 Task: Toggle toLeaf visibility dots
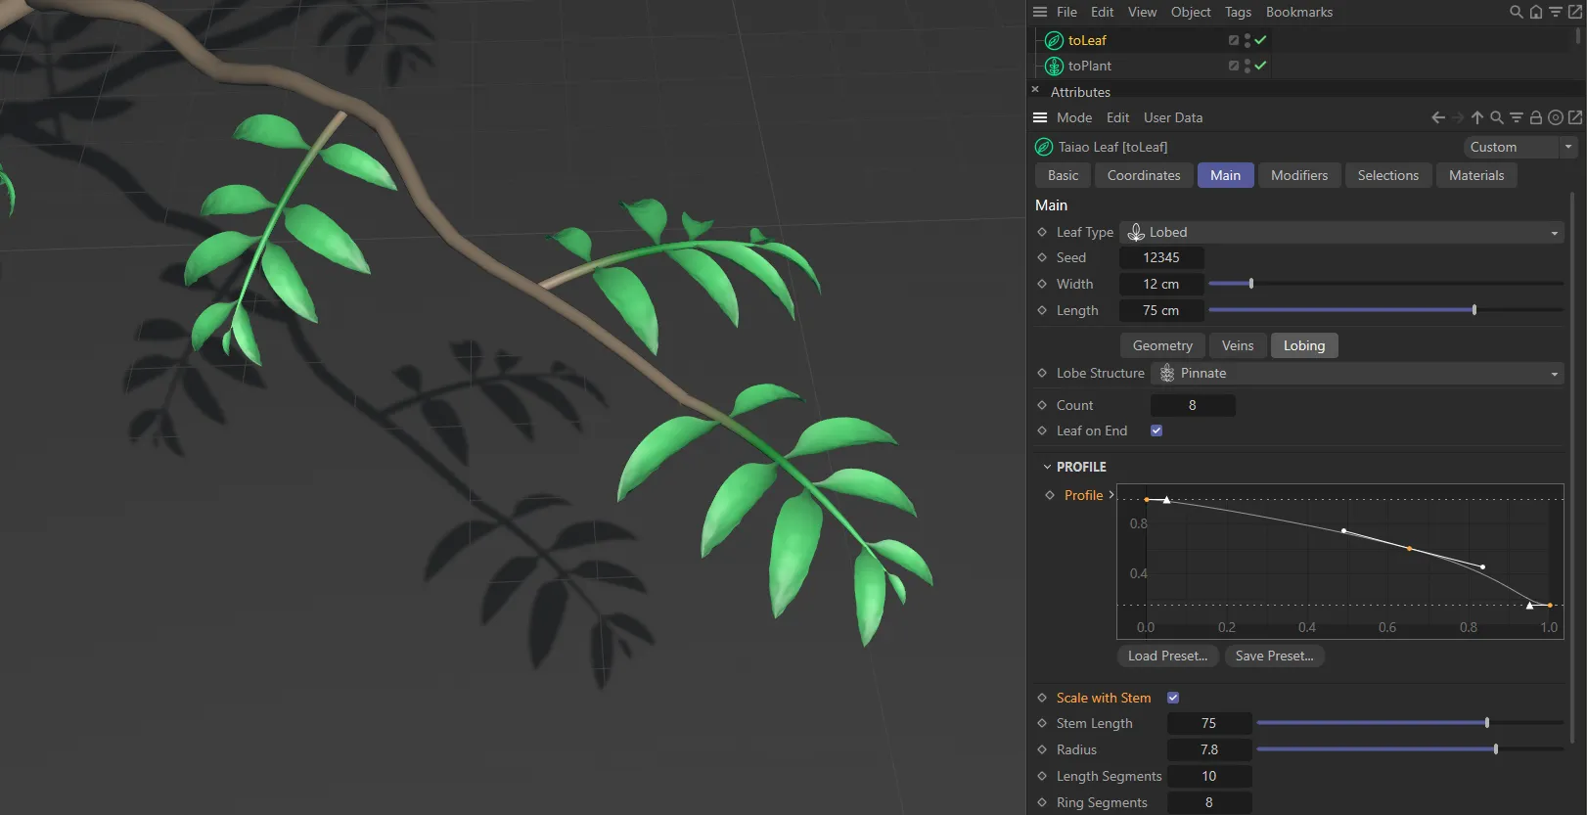click(1247, 40)
